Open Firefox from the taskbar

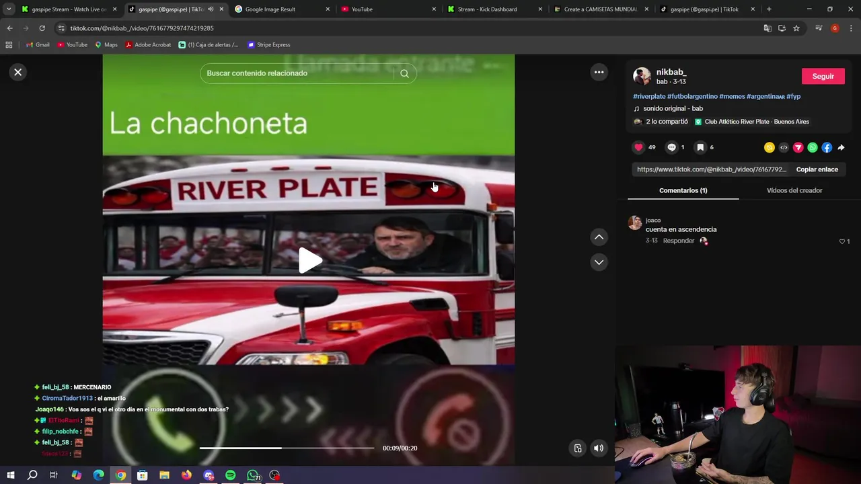pos(186,475)
